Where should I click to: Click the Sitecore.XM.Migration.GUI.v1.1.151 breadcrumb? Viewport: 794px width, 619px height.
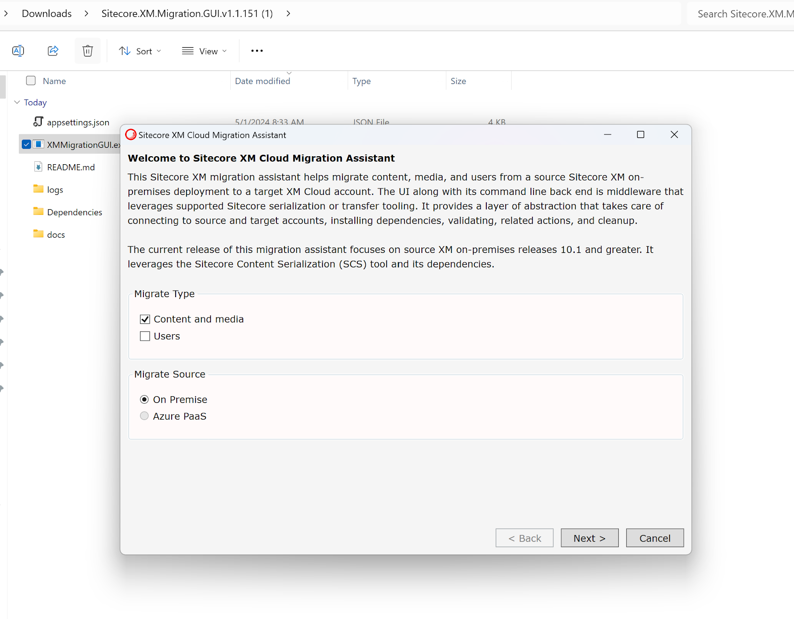[187, 13]
